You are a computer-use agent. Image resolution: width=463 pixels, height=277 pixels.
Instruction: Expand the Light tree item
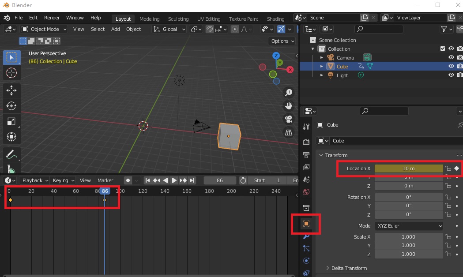(322, 75)
